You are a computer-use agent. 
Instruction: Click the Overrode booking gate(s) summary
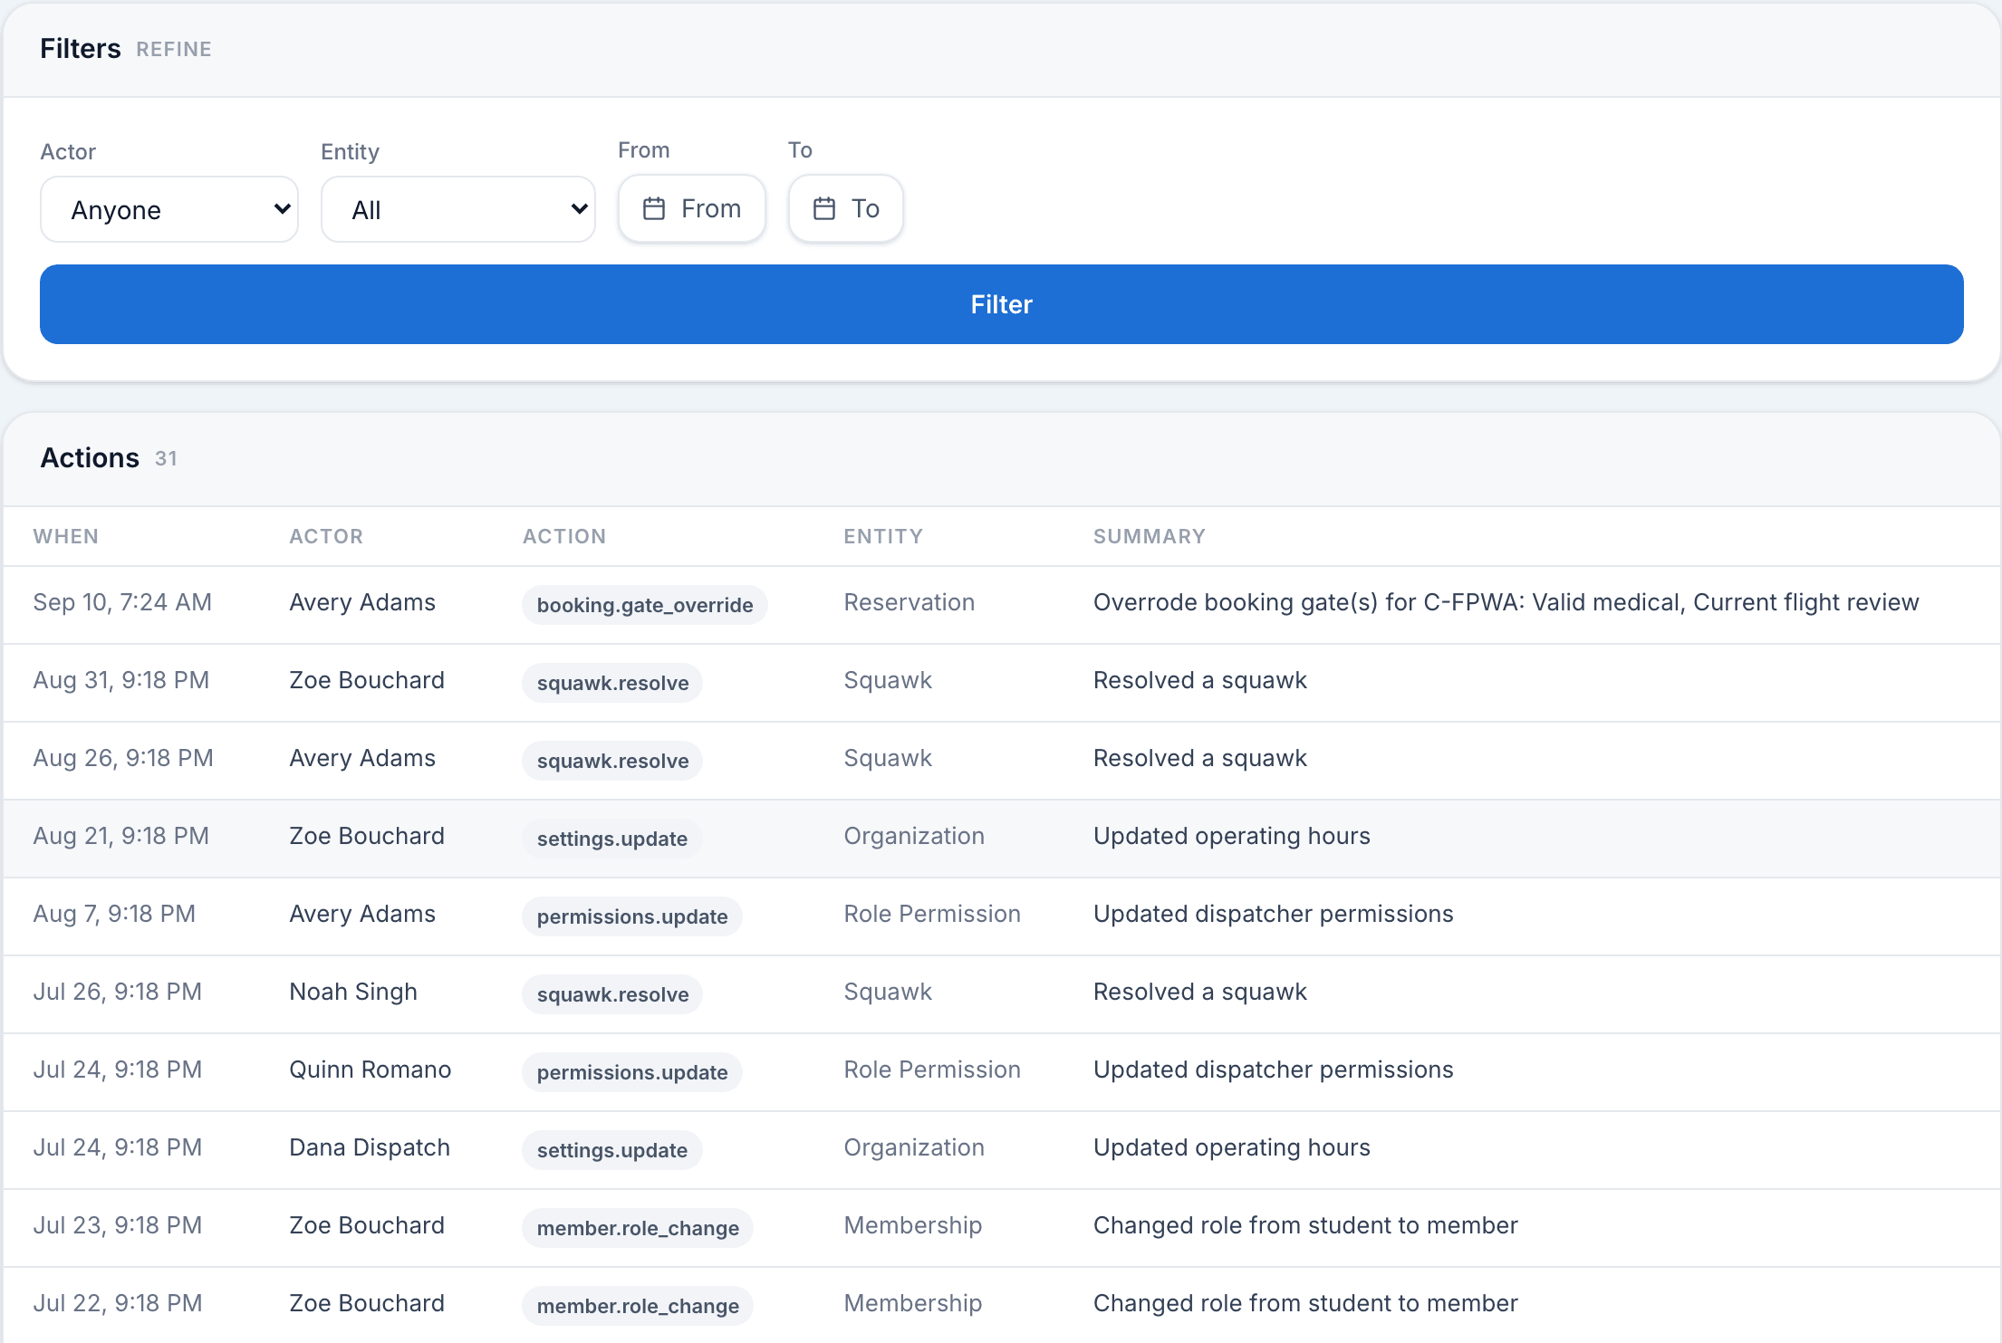(1506, 602)
